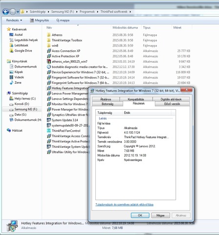This screenshot has width=219, height=235.
Task: Select bootable diagnostic media creator icon
Action: coord(49,67)
